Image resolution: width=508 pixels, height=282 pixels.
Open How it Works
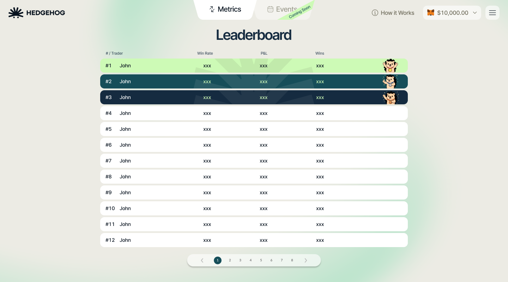click(398, 13)
